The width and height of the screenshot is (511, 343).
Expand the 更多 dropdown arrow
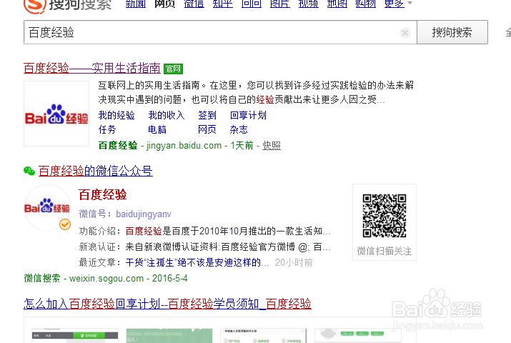click(x=410, y=3)
